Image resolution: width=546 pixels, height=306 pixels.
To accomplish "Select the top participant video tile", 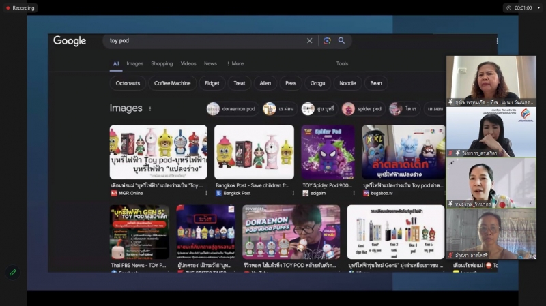I will click(491, 80).
